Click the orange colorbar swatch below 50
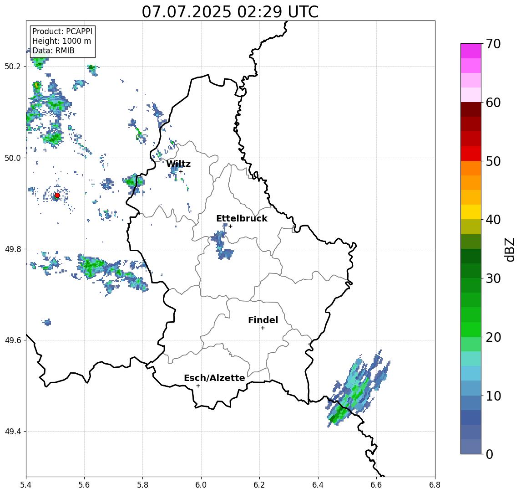The height and width of the screenshot is (494, 521). tap(471, 168)
